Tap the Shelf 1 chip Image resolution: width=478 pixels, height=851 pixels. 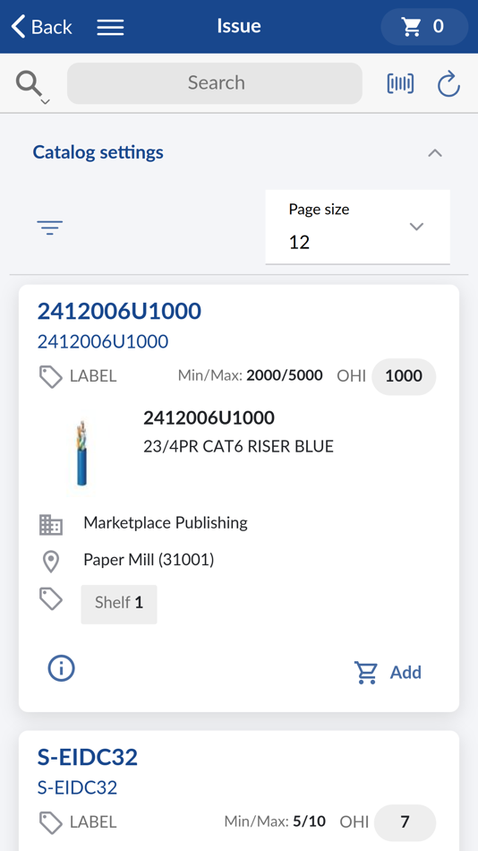[x=119, y=604]
